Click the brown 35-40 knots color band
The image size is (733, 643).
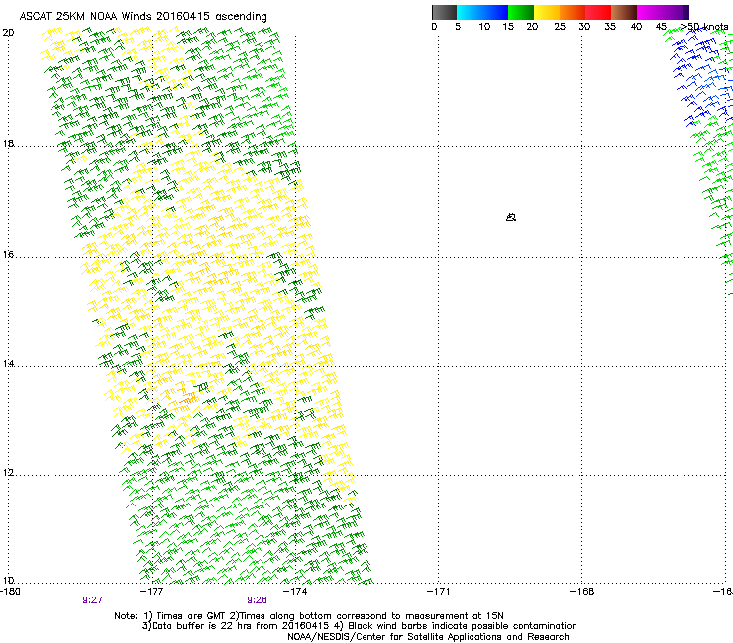624,12
